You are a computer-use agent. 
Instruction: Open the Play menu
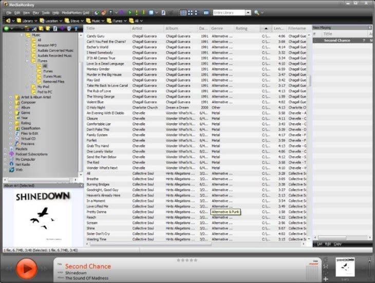(36, 13)
